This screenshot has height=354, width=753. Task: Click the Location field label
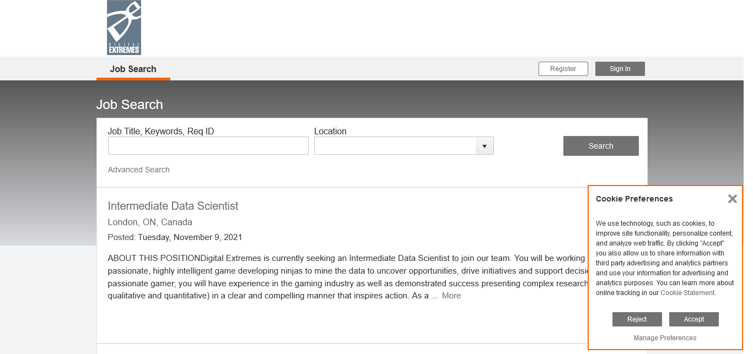(330, 131)
